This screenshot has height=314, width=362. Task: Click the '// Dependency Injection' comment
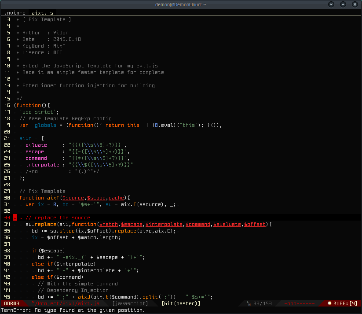point(73,290)
